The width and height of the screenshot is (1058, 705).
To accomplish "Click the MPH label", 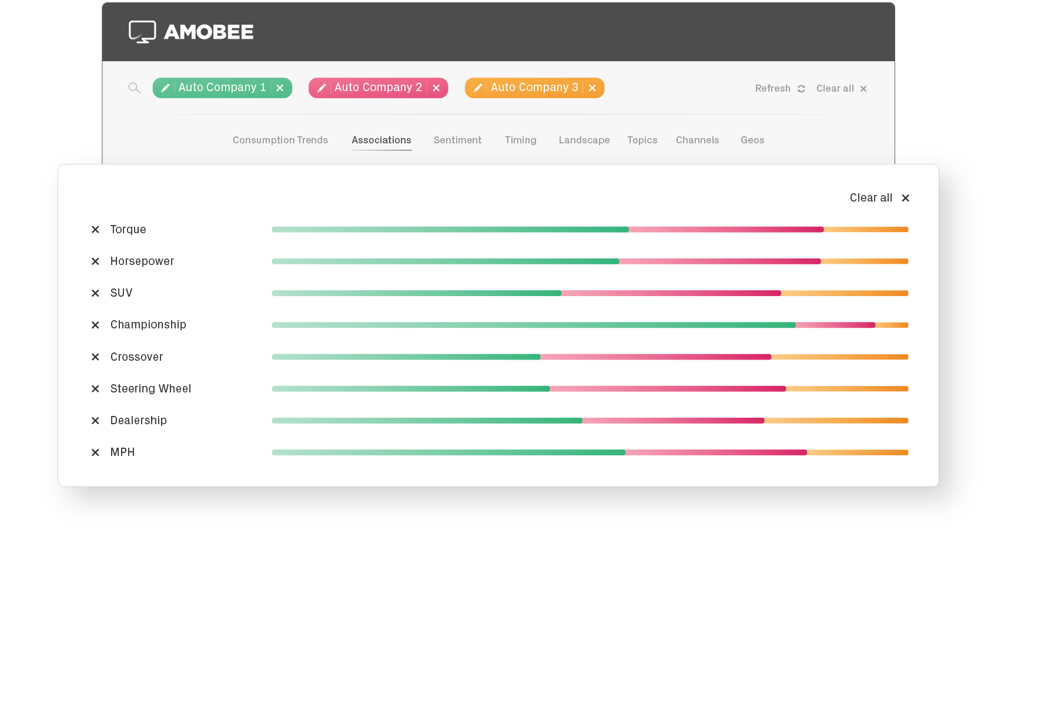I will [123, 452].
